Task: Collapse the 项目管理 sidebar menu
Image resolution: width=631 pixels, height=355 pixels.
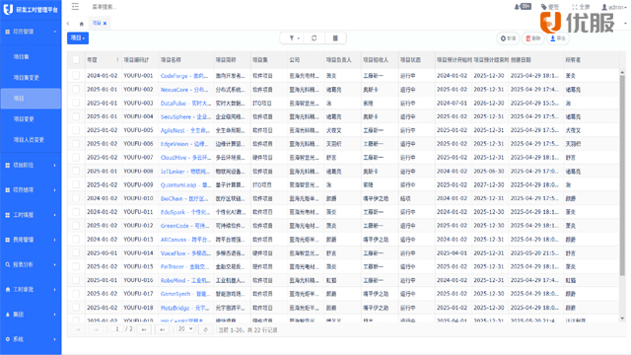Action: pyautogui.click(x=31, y=32)
